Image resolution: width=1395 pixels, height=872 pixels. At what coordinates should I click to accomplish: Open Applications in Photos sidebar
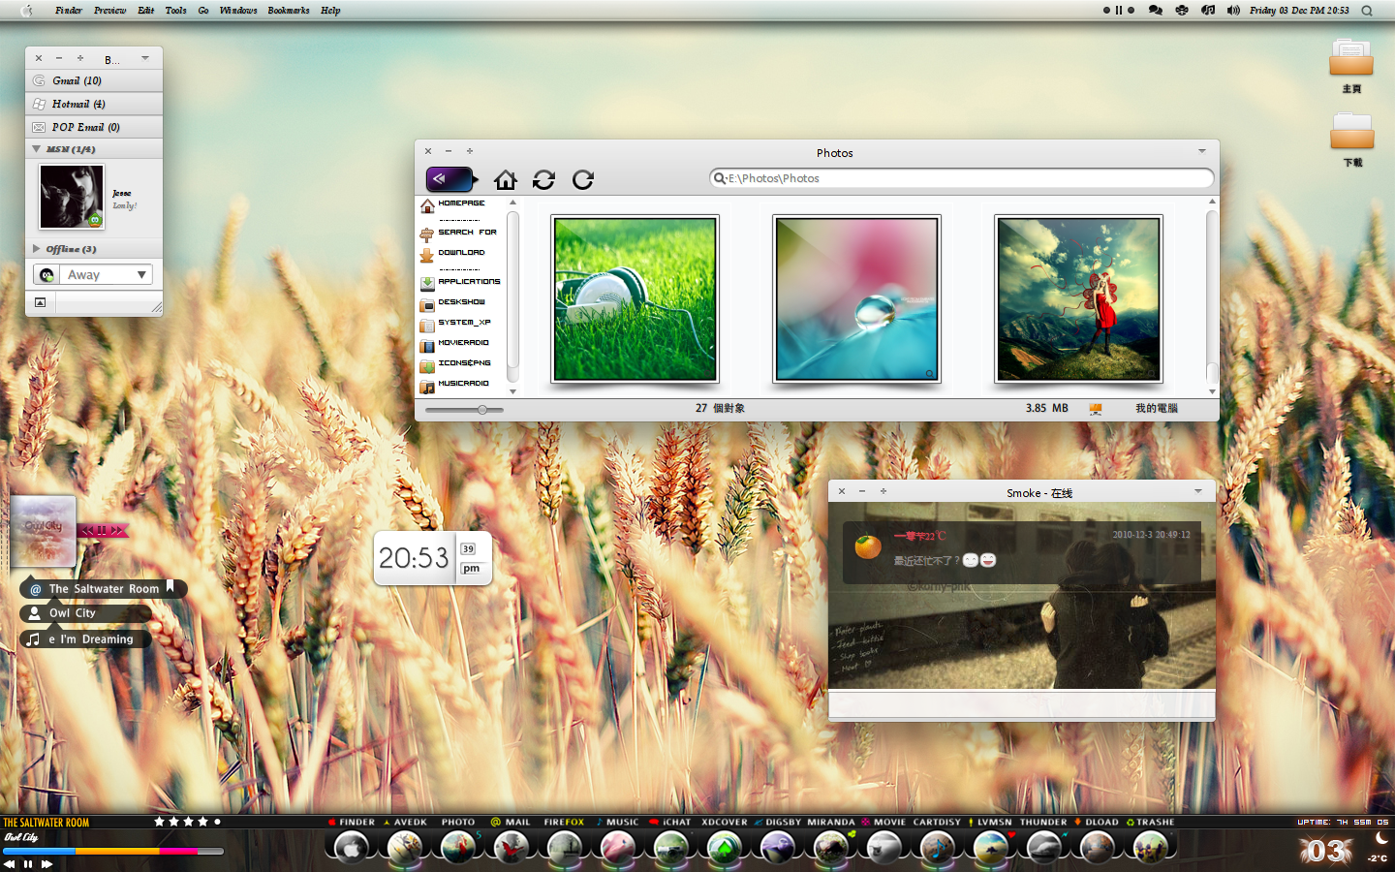click(x=460, y=282)
